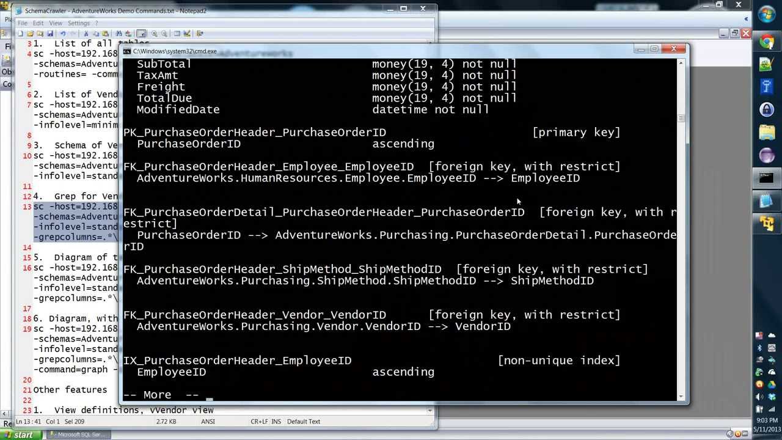Click the volume speaker tray icon
The width and height of the screenshot is (782, 440).
tap(759, 397)
